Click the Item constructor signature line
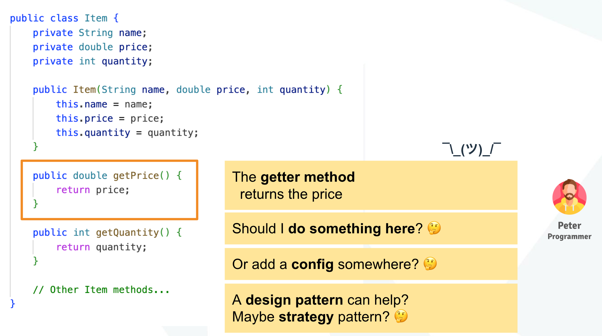 point(187,90)
